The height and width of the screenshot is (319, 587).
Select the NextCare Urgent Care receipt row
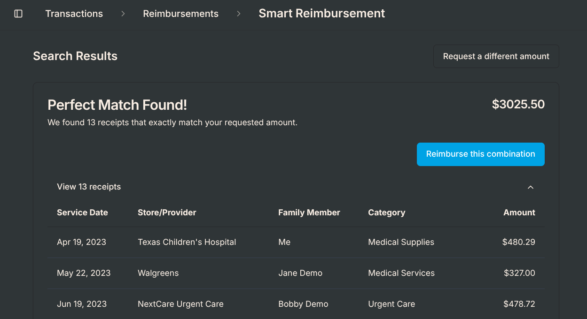296,304
